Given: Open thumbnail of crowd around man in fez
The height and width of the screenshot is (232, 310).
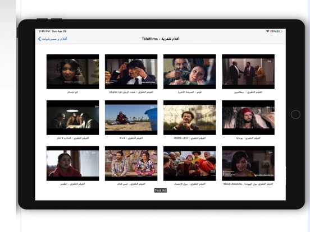Looking at the screenshot, I should tap(190, 164).
